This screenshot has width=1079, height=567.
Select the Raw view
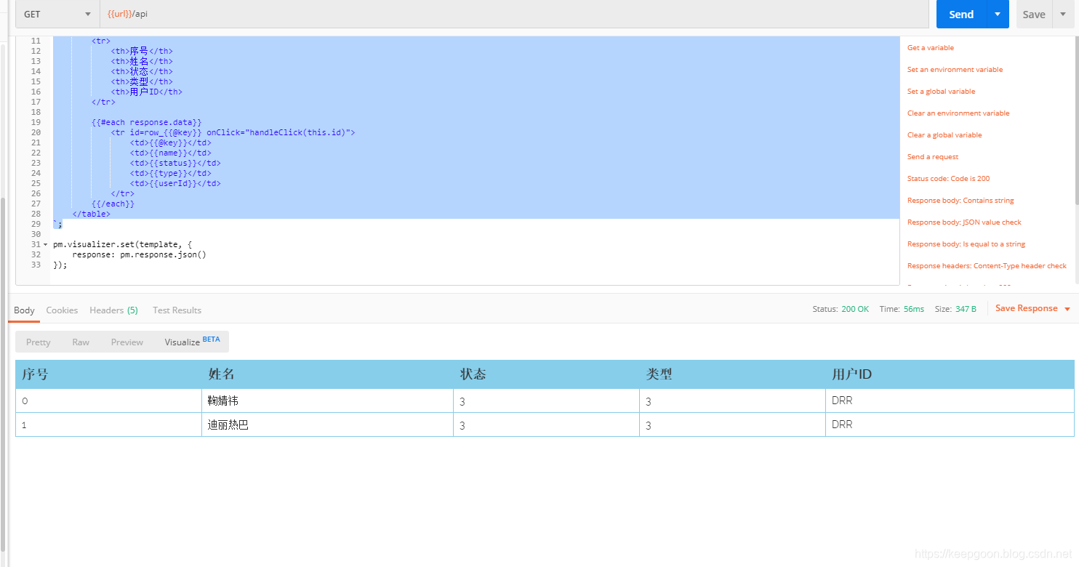click(81, 342)
